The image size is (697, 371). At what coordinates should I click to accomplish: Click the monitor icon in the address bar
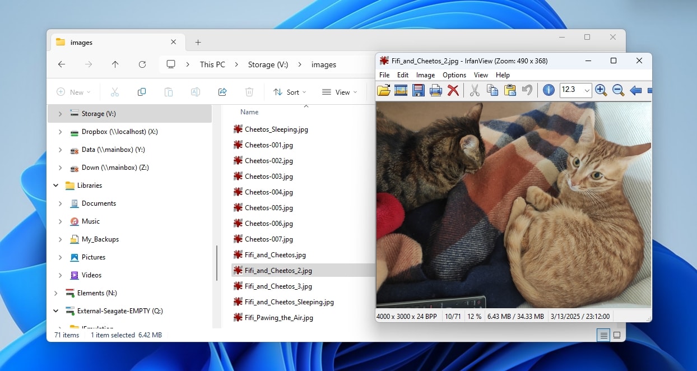pos(171,64)
